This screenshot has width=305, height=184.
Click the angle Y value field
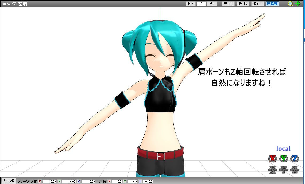pos(132,182)
